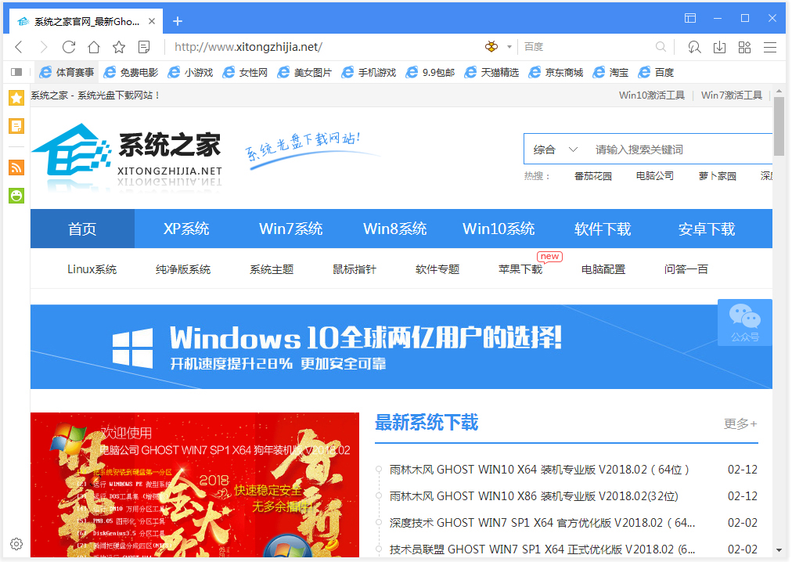Open the browser hamburger menu icon

[x=770, y=47]
